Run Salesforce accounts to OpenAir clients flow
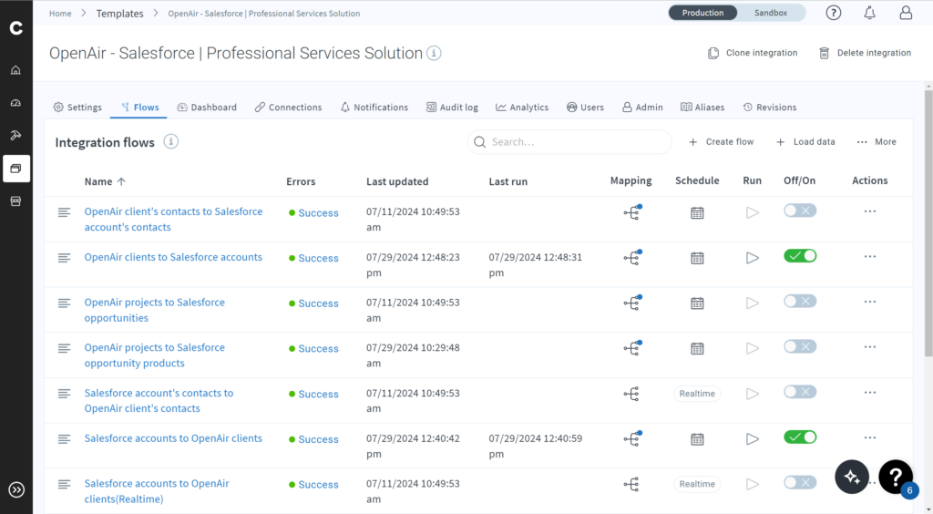Screen dimensions: 933x514 pos(752,439)
